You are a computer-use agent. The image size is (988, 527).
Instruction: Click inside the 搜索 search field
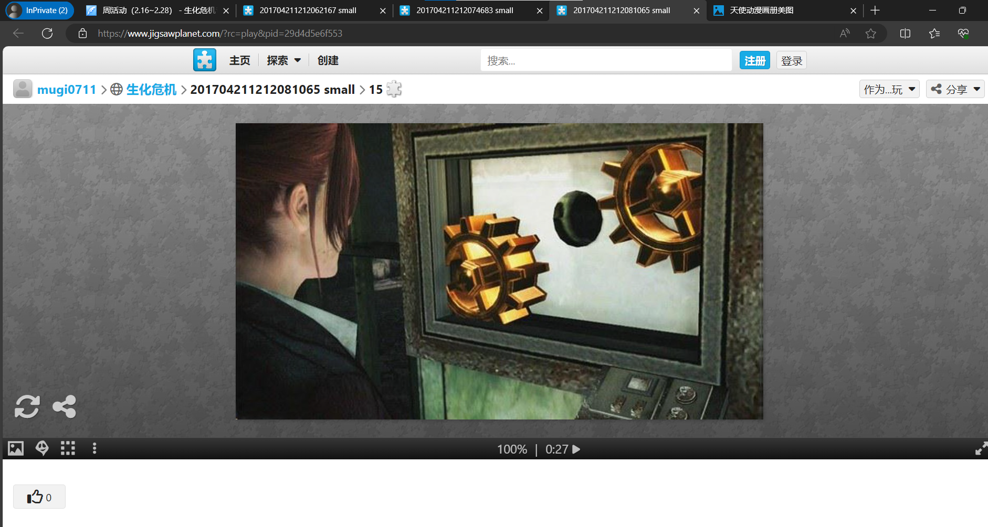click(604, 60)
